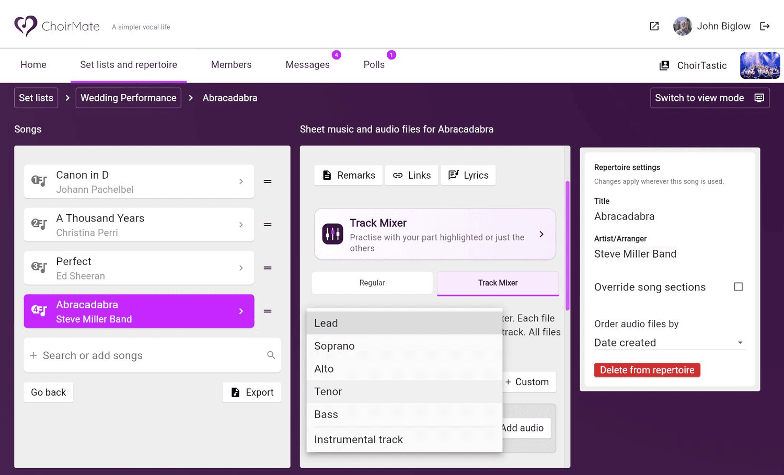Select the Instrumental track option

click(404, 439)
